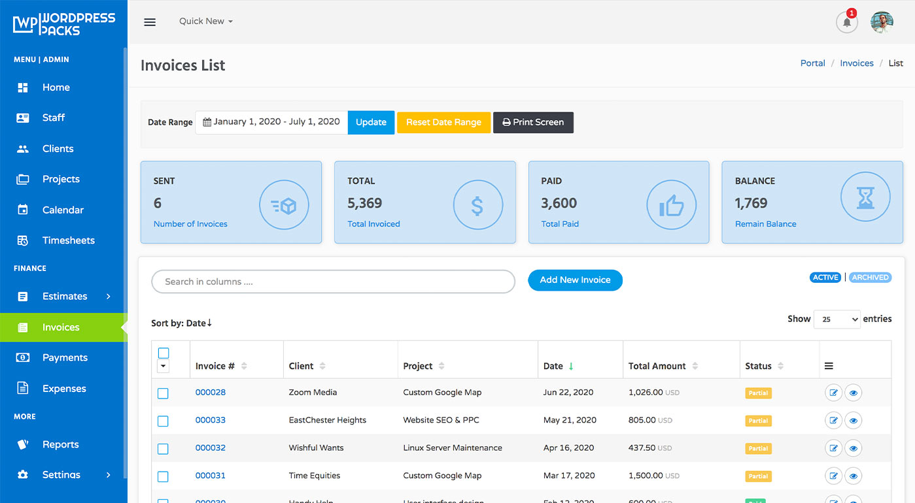
Task: Check the checkbox for invoice 000032
Action: (163, 448)
